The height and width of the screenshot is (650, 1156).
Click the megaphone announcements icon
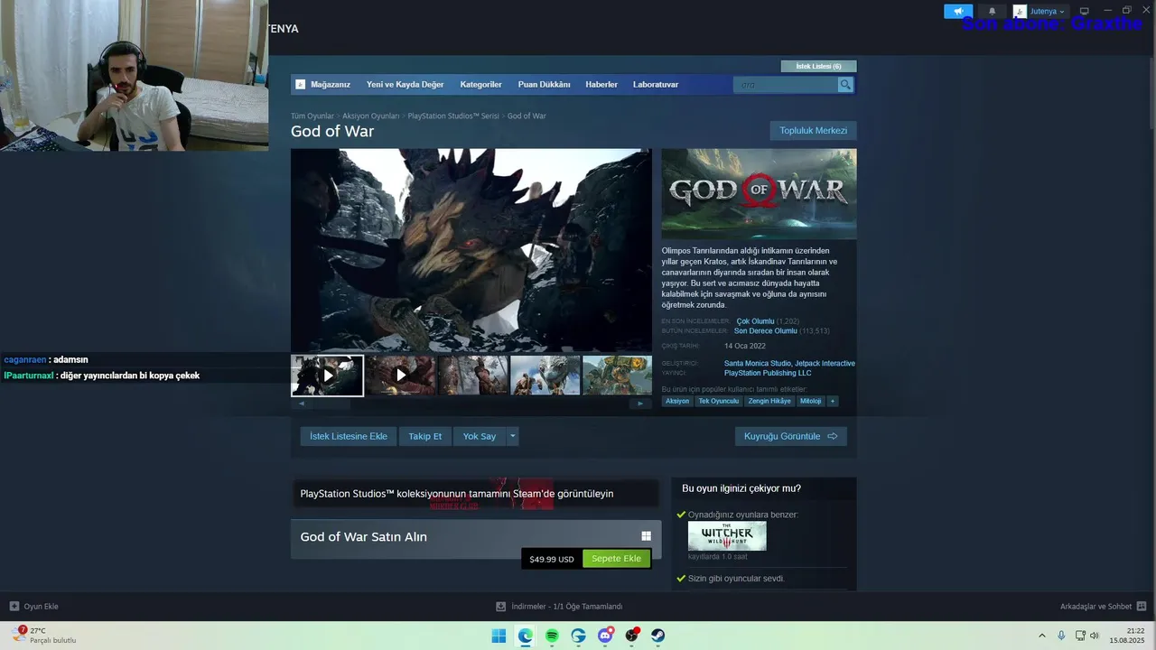(x=958, y=12)
